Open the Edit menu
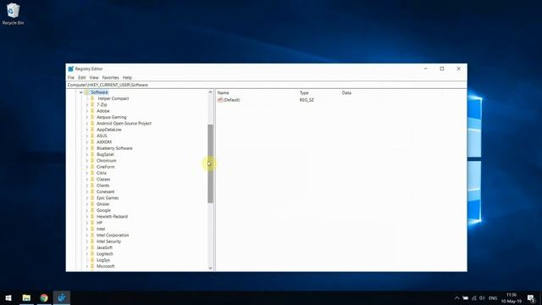 81,77
